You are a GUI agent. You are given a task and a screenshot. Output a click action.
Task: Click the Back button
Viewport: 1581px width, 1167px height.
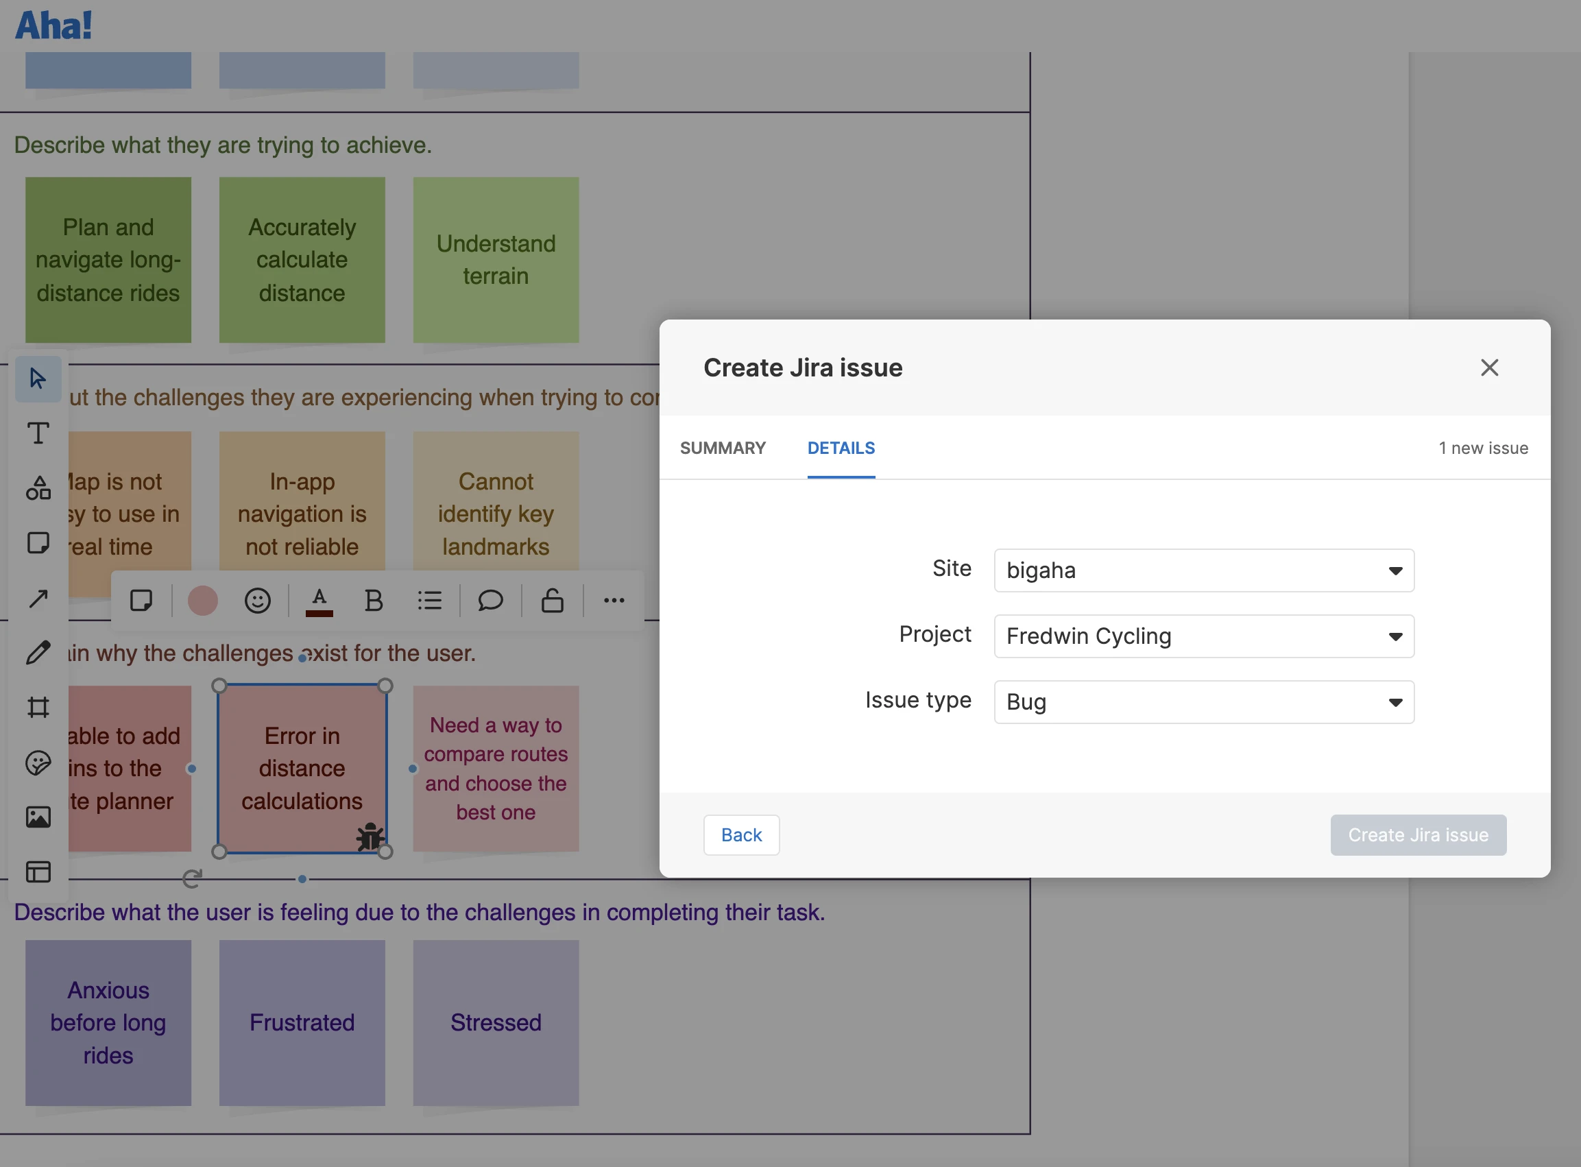pyautogui.click(x=741, y=835)
